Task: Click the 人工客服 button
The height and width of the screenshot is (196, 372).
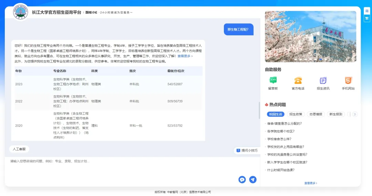Action: (x=19, y=149)
